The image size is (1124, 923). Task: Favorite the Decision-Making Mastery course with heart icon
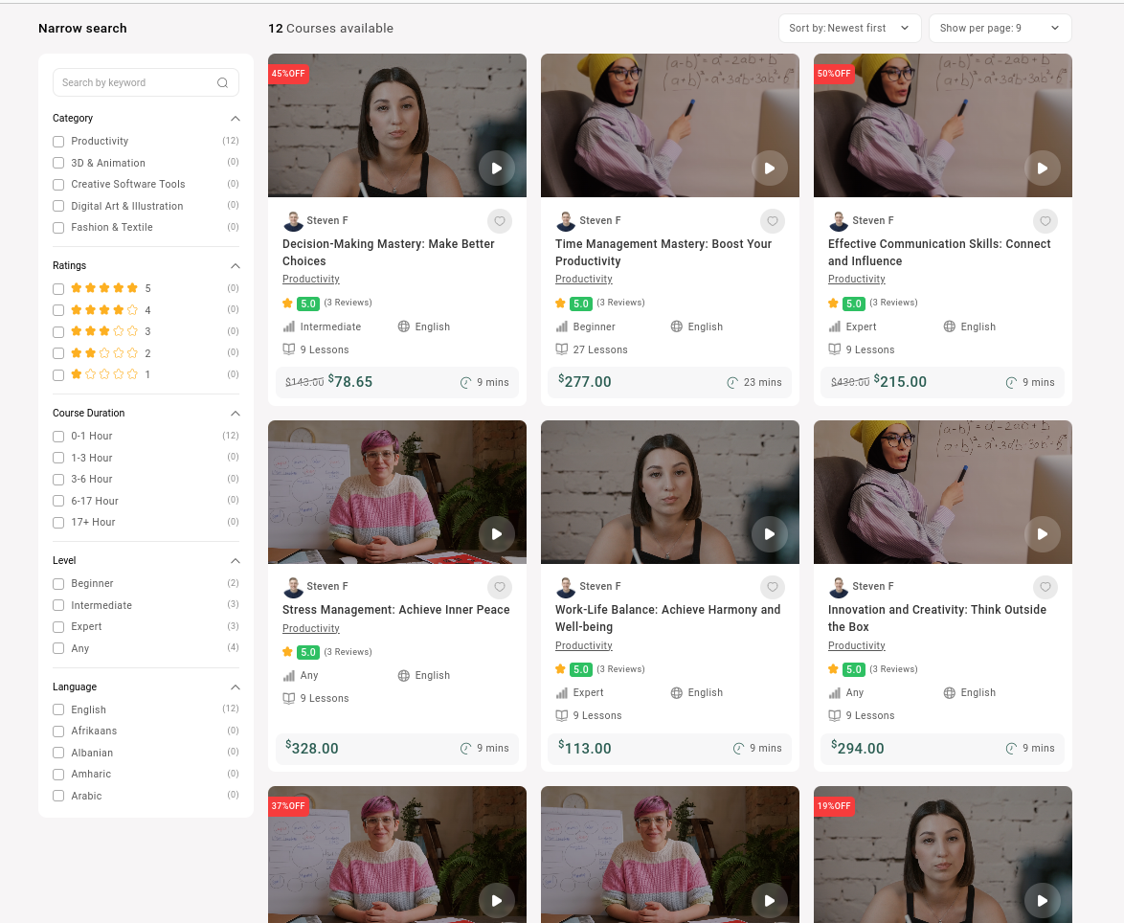tap(499, 221)
